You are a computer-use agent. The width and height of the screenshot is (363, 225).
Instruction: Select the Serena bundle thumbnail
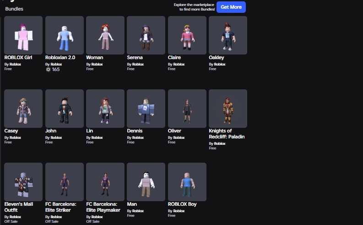click(x=146, y=35)
